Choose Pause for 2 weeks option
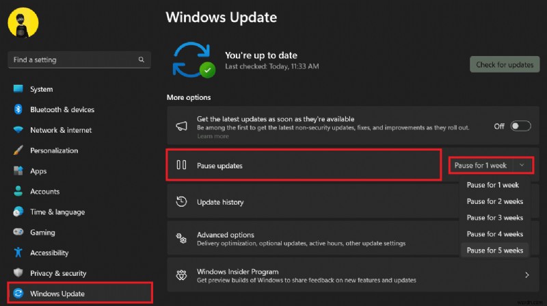547x306 pixels. 494,201
